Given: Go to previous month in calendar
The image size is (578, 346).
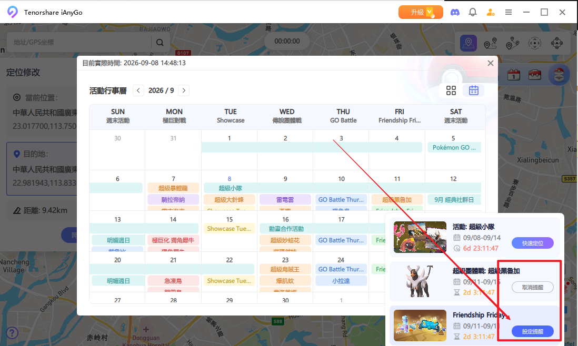Looking at the screenshot, I should coord(138,90).
